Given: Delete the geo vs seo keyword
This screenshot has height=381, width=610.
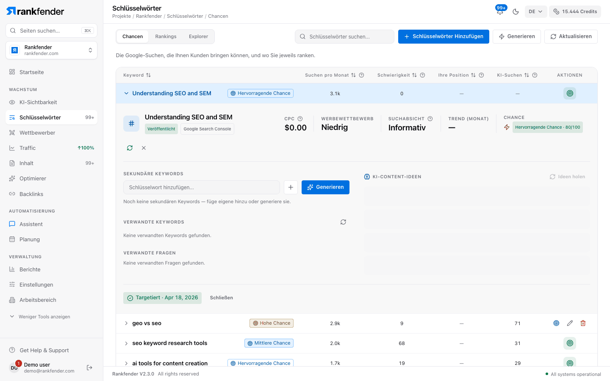Looking at the screenshot, I should [583, 323].
